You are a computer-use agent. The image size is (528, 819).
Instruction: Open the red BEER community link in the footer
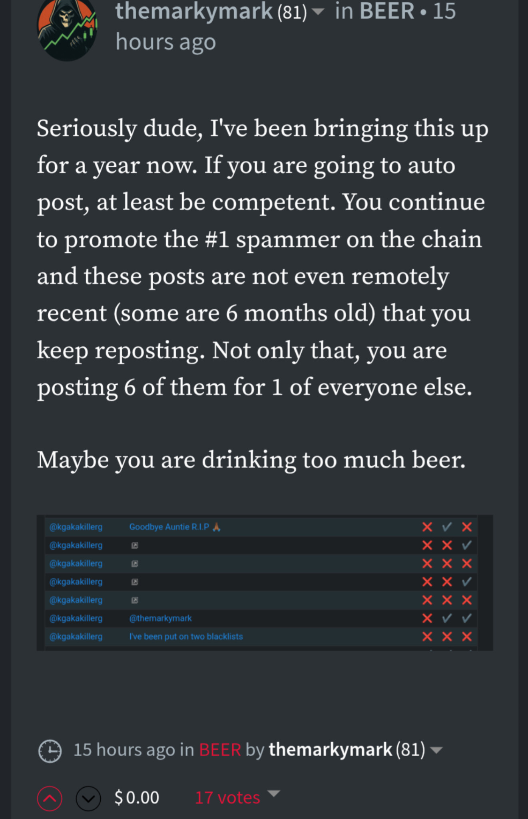point(220,750)
